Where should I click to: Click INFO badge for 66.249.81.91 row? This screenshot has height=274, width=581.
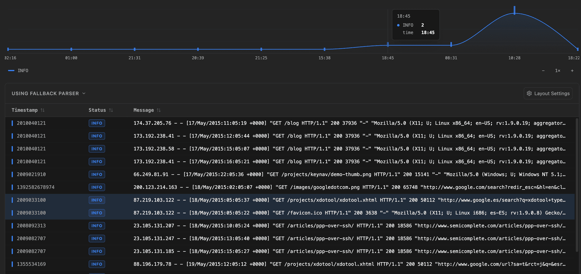[x=97, y=174]
